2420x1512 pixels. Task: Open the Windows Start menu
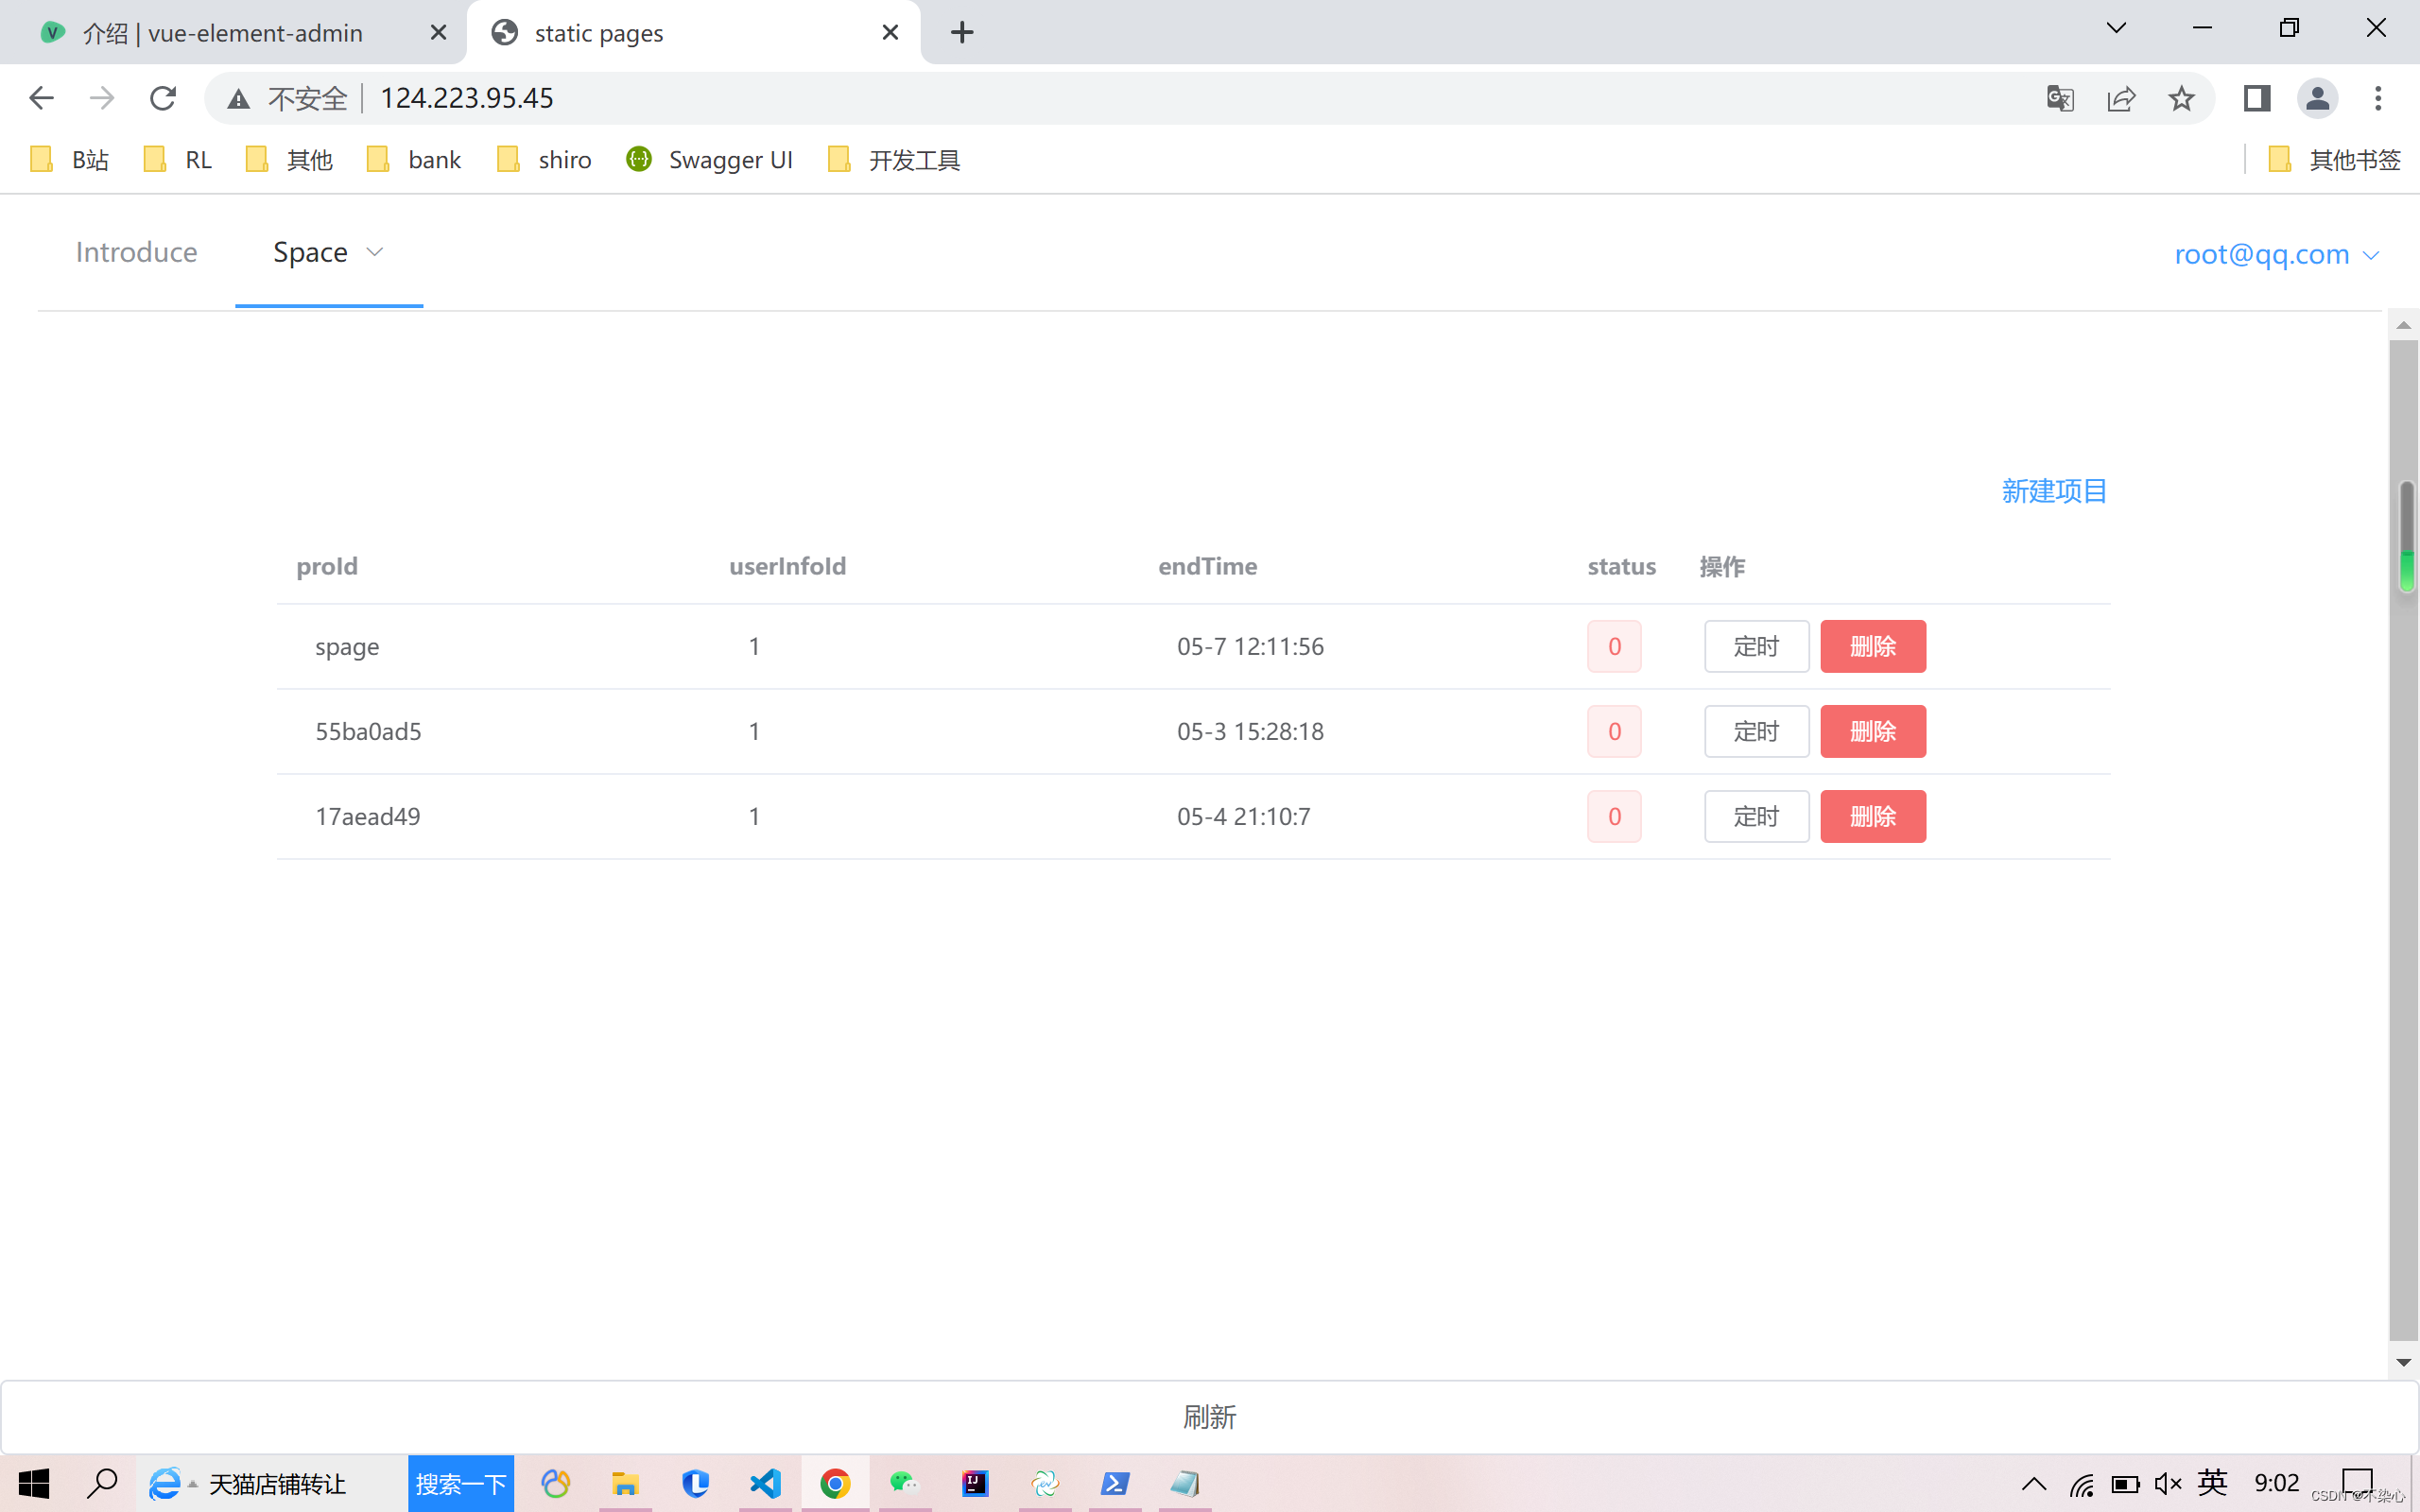coord(33,1483)
